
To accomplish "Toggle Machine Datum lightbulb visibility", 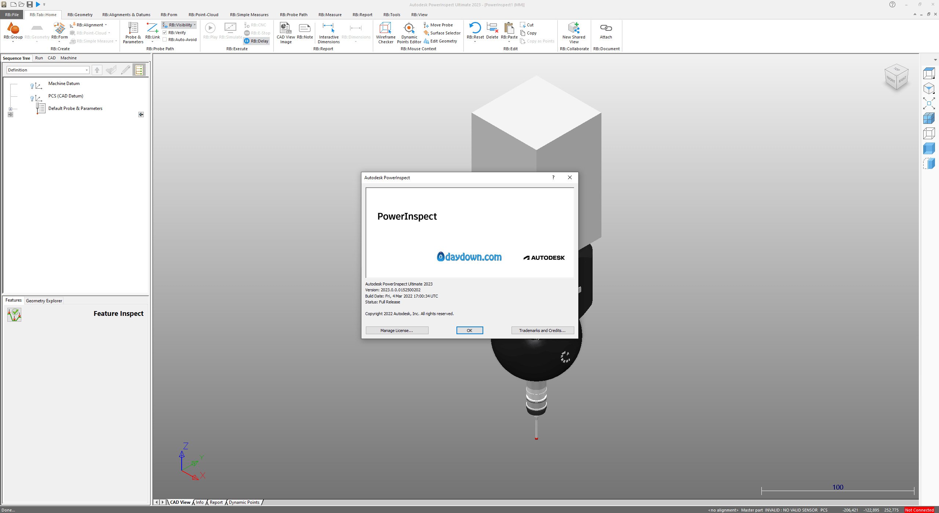I will [x=32, y=86].
